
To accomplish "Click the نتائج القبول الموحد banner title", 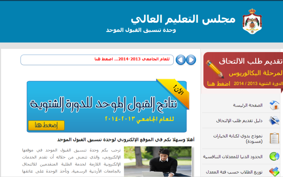I will [104, 104].
